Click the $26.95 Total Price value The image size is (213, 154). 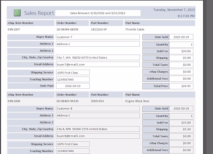click(181, 86)
